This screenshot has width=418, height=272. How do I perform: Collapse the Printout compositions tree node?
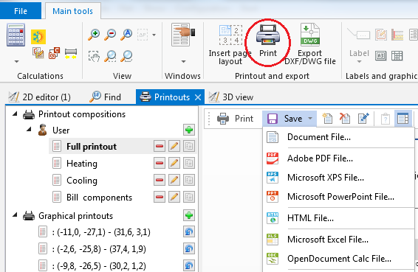pos(16,114)
